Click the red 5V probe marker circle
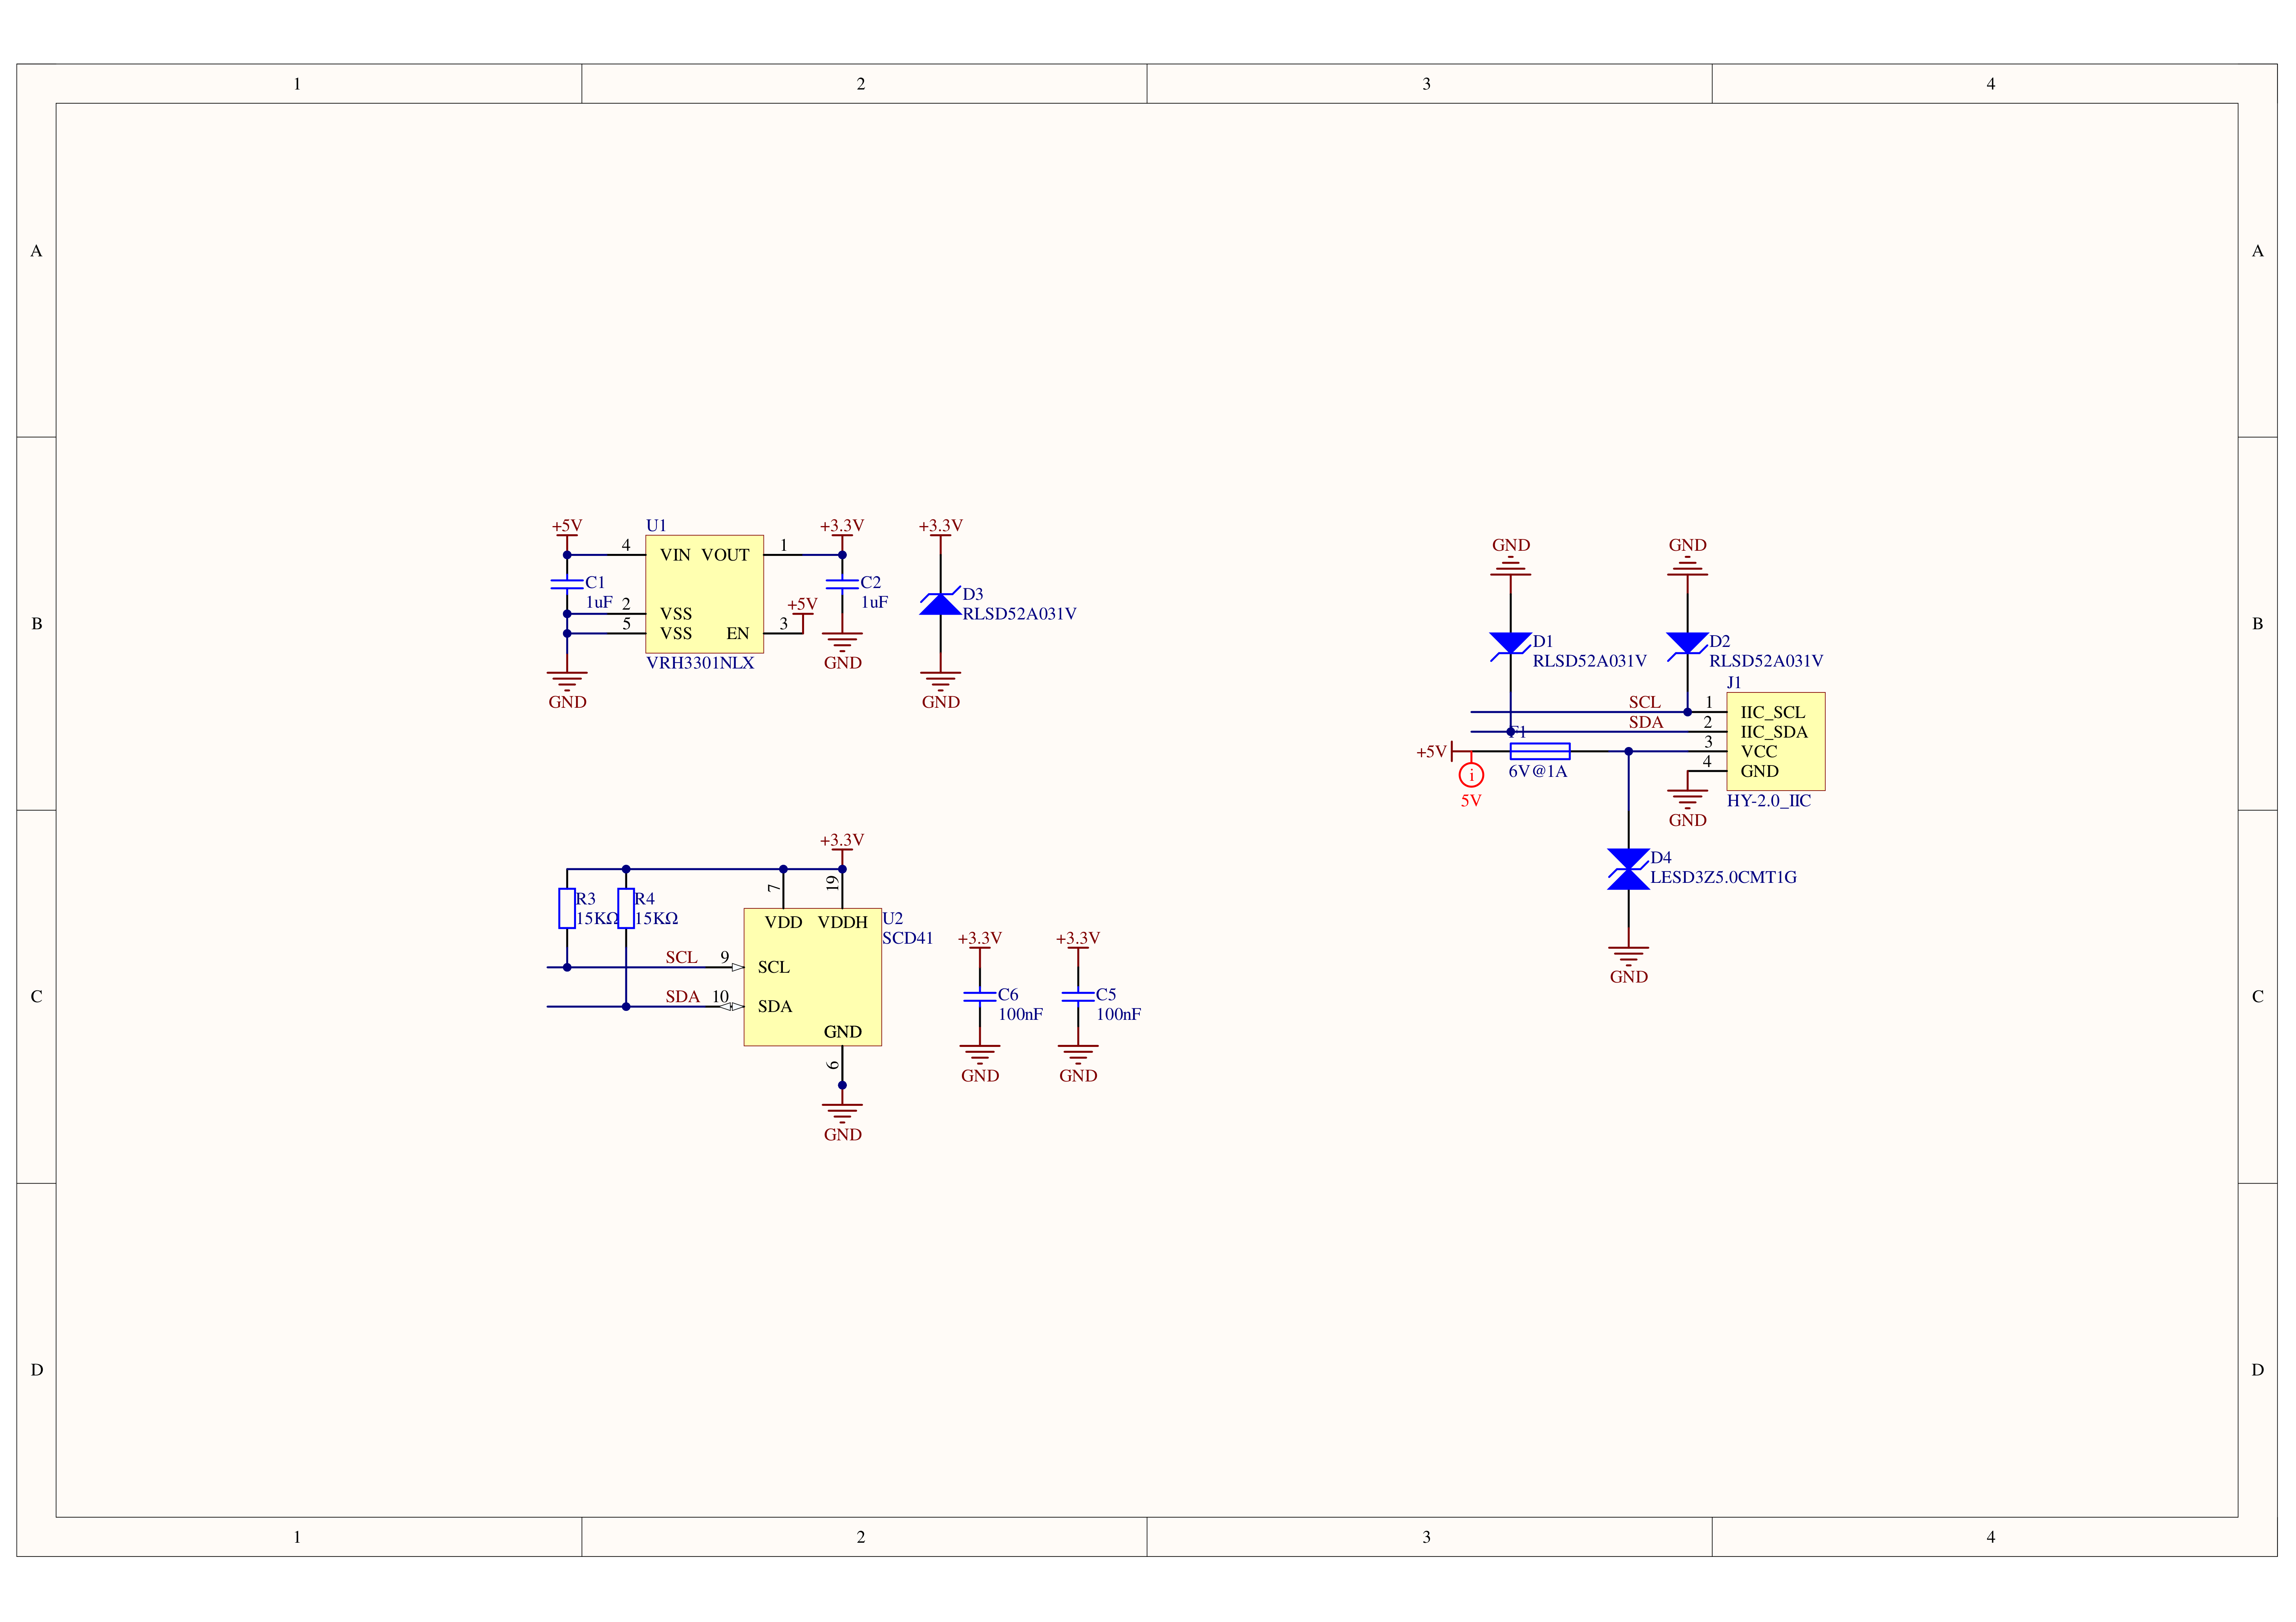This screenshot has height=1622, width=2296. point(1471,774)
